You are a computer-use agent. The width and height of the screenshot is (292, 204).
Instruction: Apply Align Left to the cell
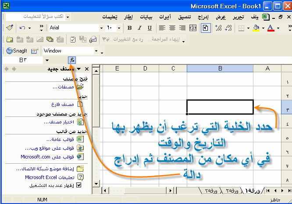point(162,28)
